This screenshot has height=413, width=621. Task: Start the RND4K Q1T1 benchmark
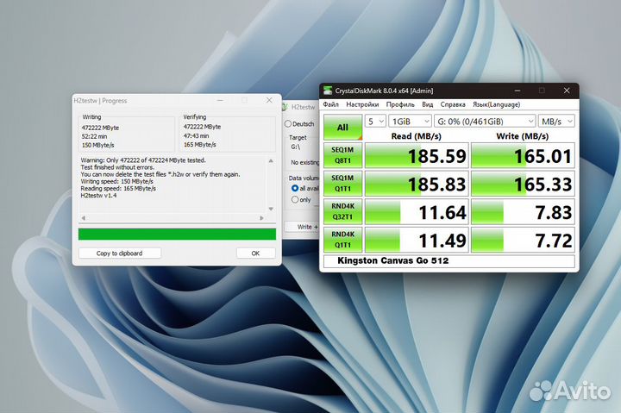click(x=342, y=240)
